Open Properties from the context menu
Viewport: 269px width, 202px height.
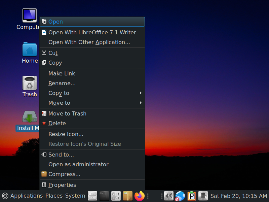tap(92, 185)
